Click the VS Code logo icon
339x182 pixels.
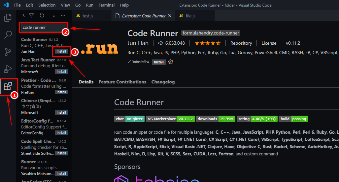(6, 5)
